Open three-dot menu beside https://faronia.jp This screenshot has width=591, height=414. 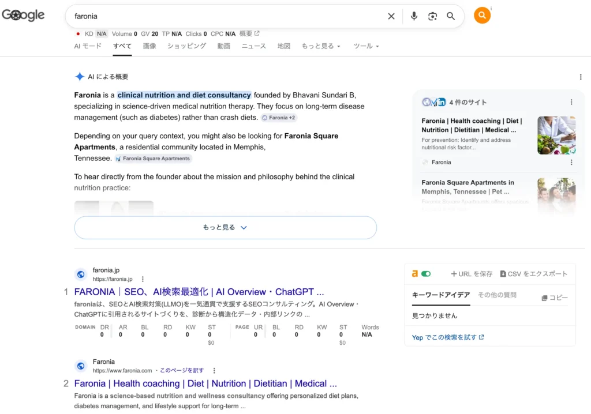coord(143,279)
